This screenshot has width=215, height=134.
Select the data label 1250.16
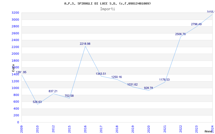pyautogui.click(x=117, y=77)
